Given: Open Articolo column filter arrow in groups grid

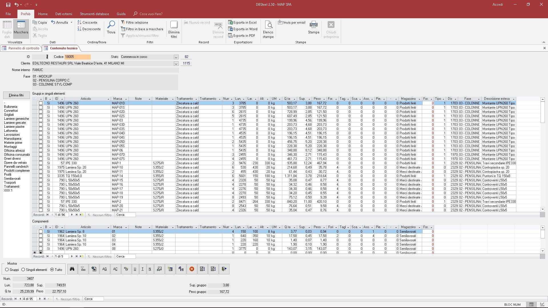Looking at the screenshot, I should pos(108,99).
